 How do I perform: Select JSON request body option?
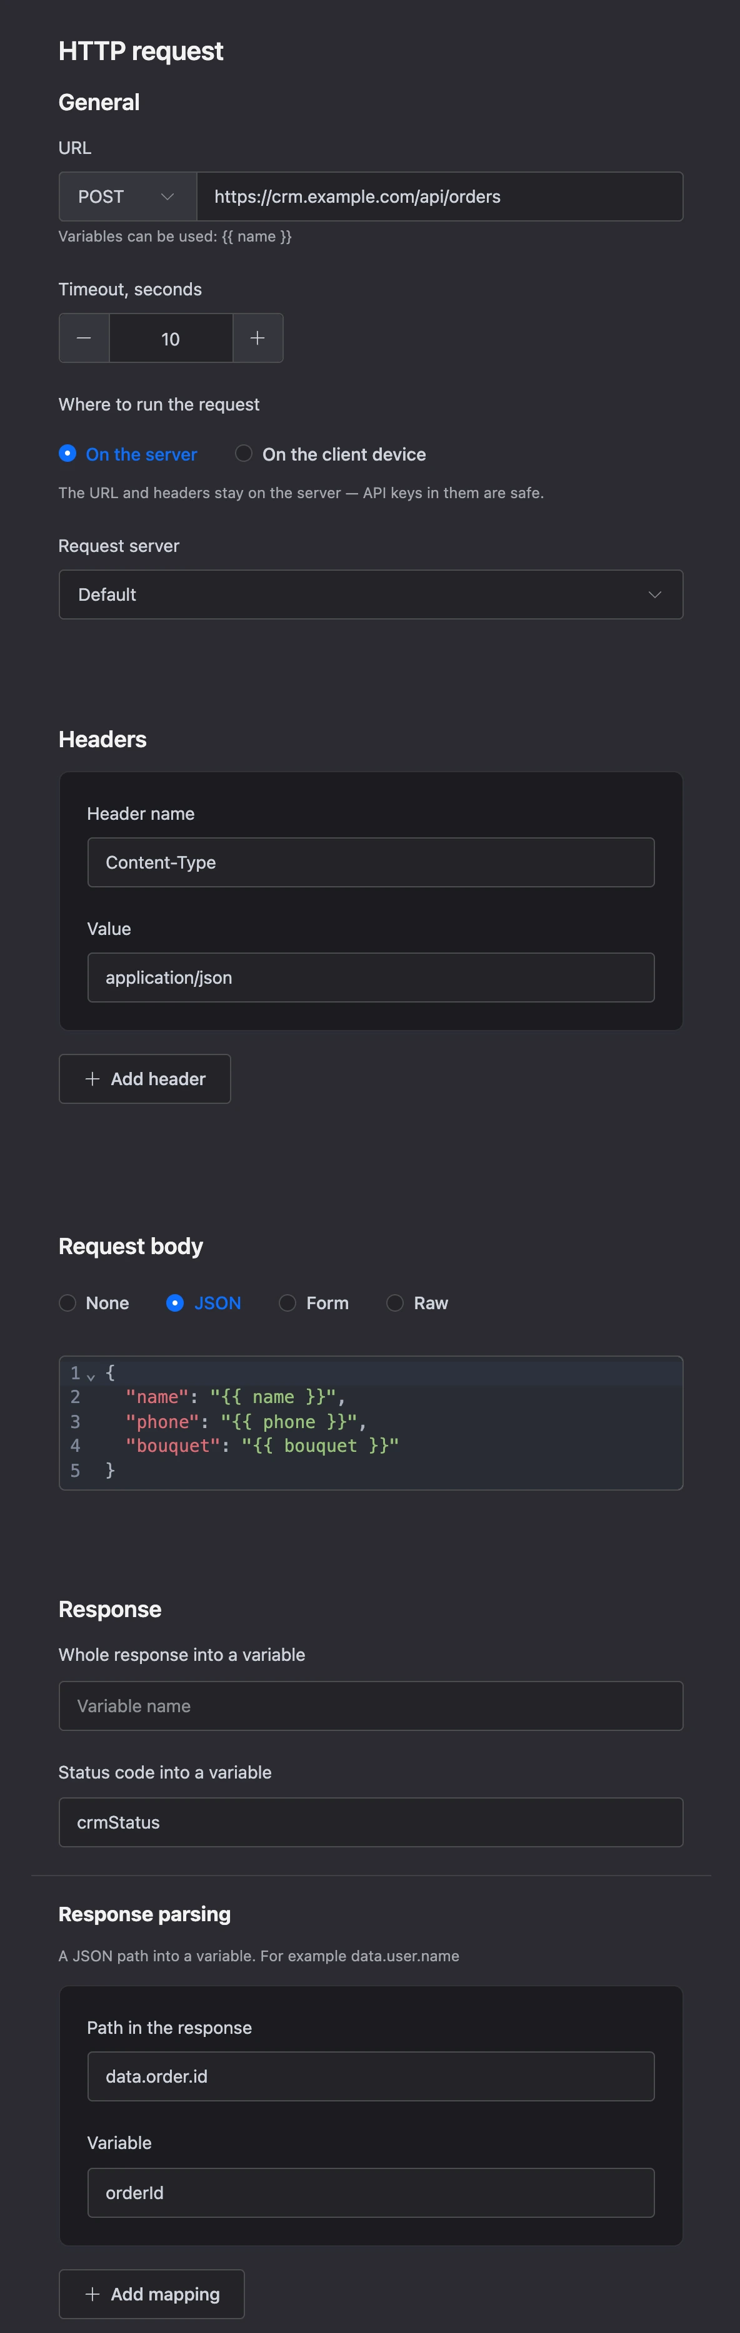point(204,1302)
